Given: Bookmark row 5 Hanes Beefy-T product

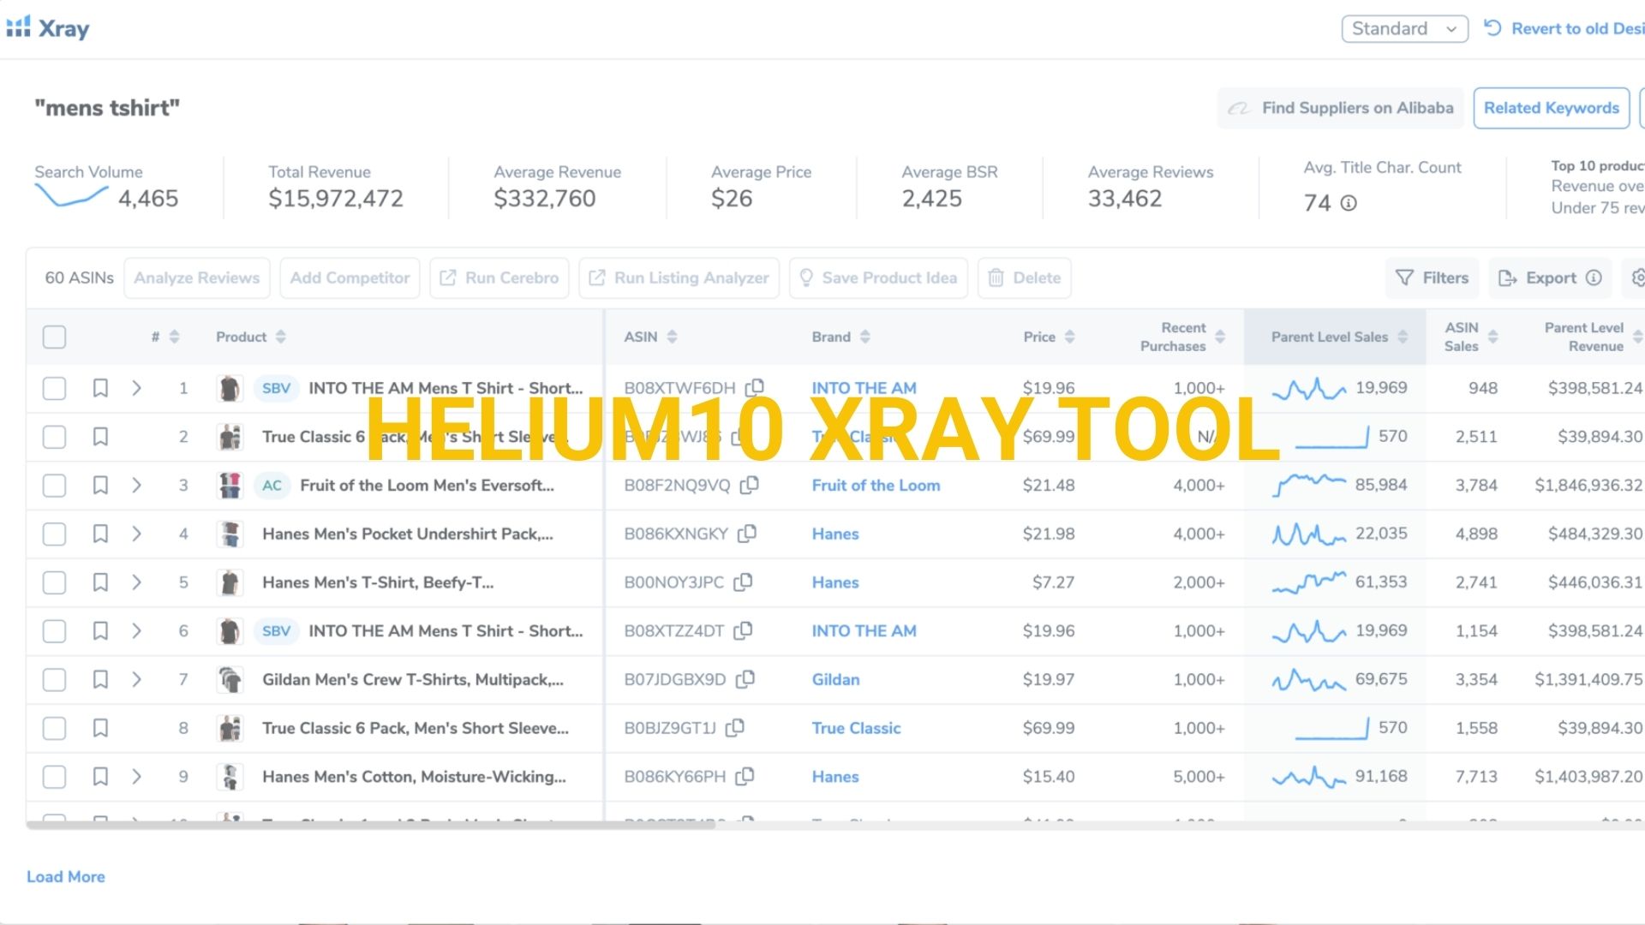Looking at the screenshot, I should (x=100, y=582).
